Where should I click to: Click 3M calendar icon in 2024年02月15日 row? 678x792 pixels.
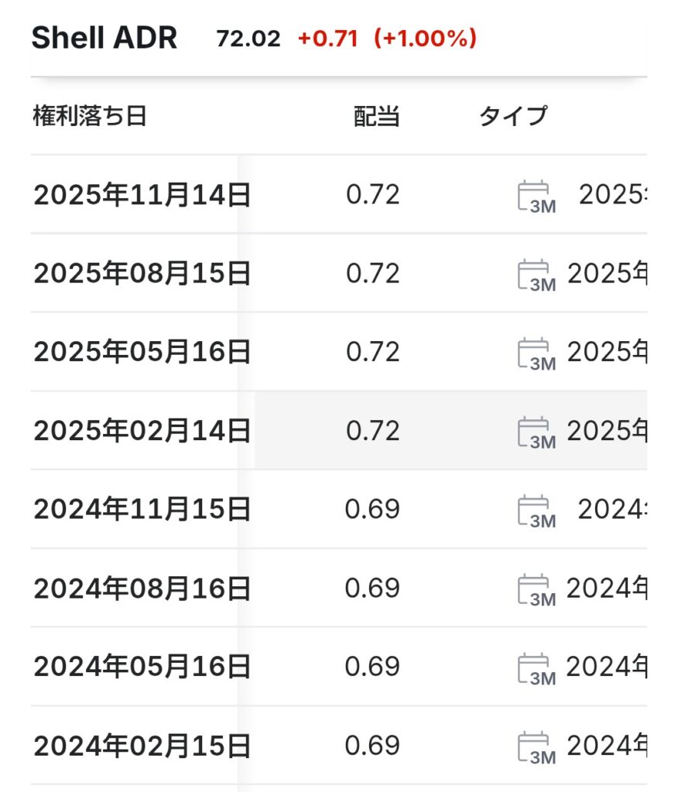pyautogui.click(x=536, y=746)
